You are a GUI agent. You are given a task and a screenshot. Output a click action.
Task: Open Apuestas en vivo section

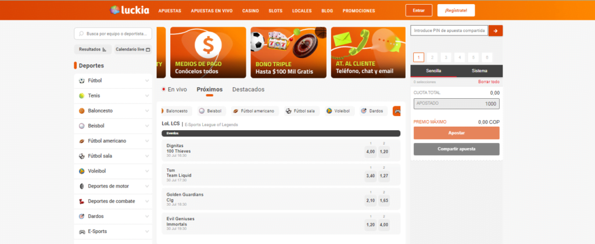[x=212, y=11]
